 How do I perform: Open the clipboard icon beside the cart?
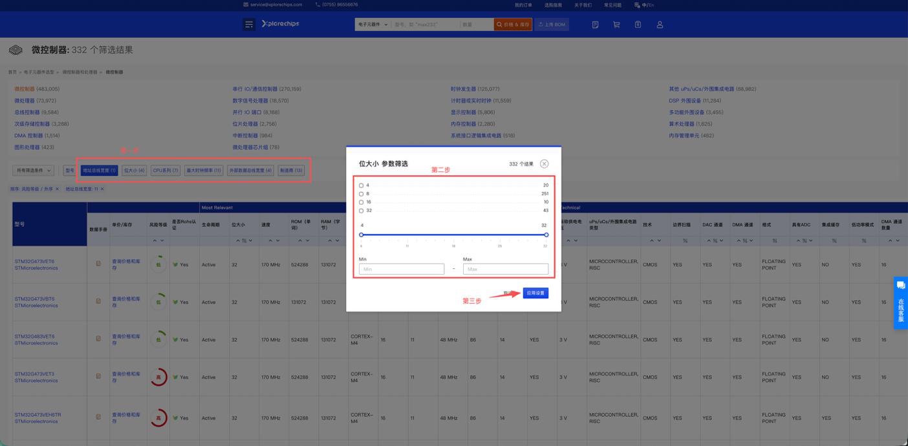[x=638, y=25]
